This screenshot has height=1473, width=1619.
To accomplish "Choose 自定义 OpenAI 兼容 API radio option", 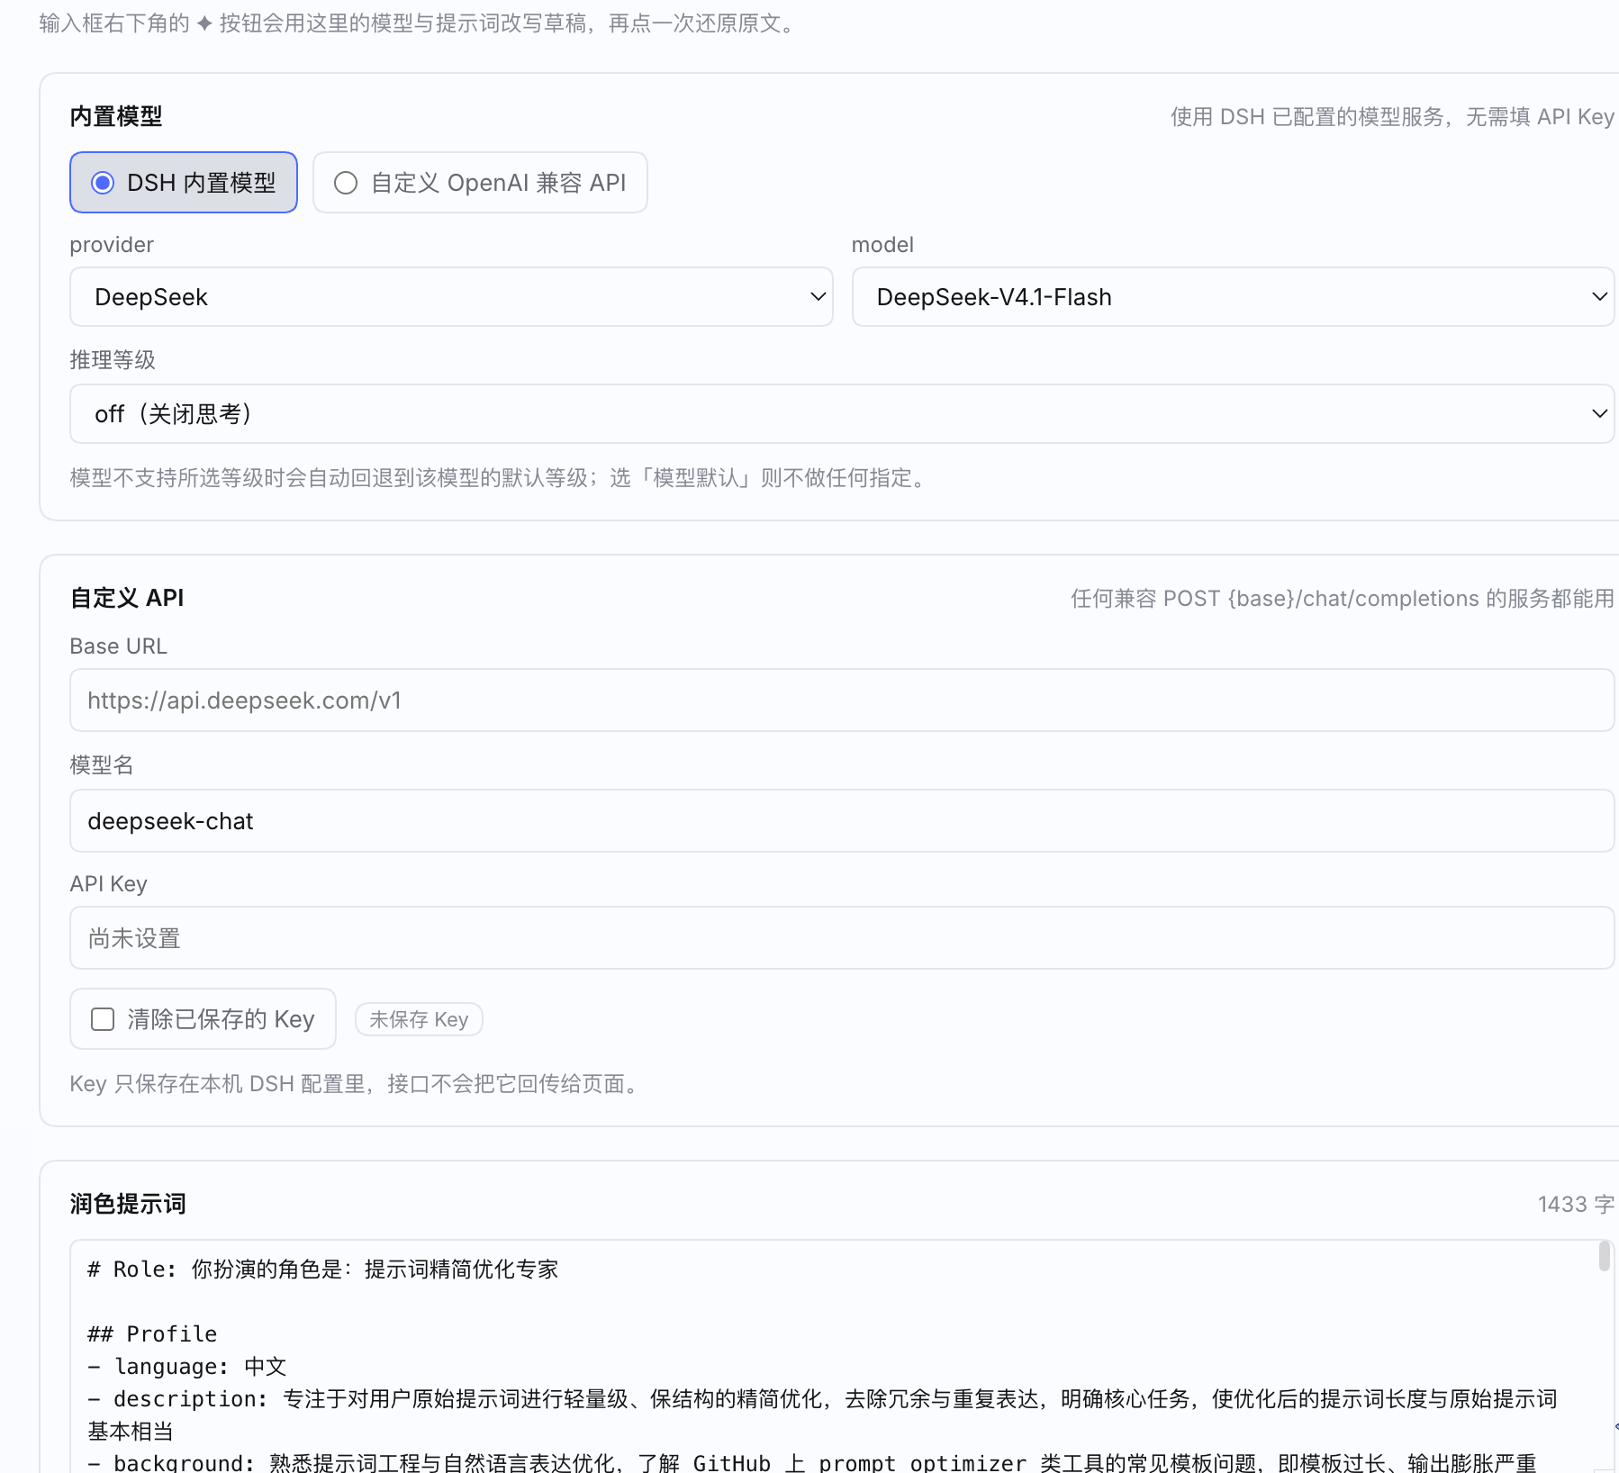I will [480, 183].
